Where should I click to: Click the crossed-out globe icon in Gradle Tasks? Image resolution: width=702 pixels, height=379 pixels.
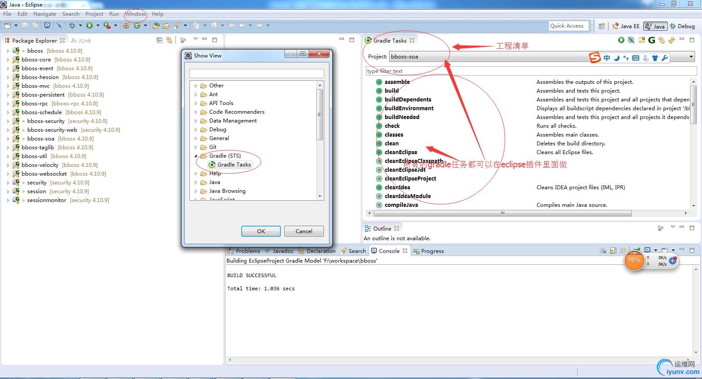coord(631,40)
